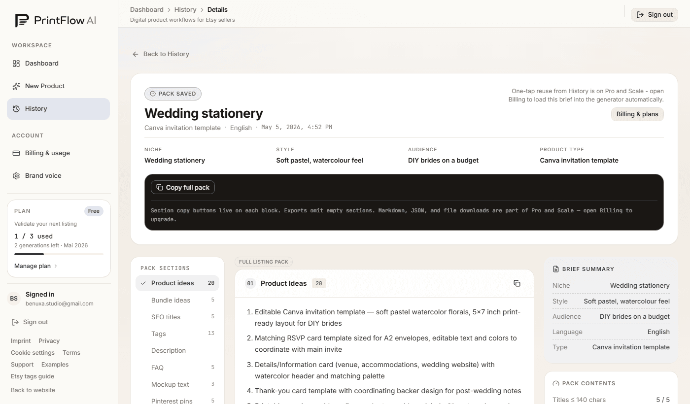Click the New Product sparkle icon
690x404 pixels.
point(16,86)
